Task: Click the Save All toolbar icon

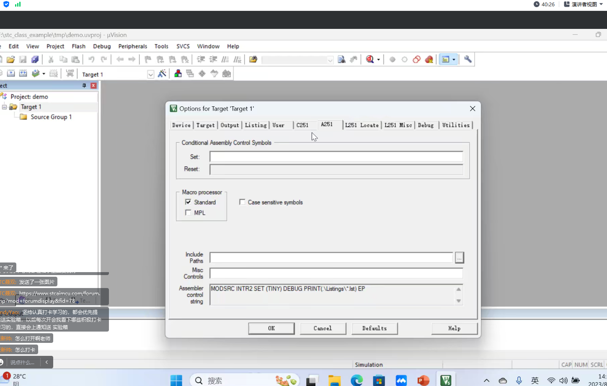Action: tap(35, 59)
